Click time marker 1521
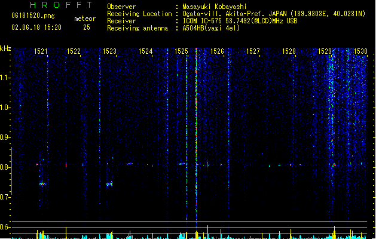This screenshot has width=376, height=239. pos(41,51)
